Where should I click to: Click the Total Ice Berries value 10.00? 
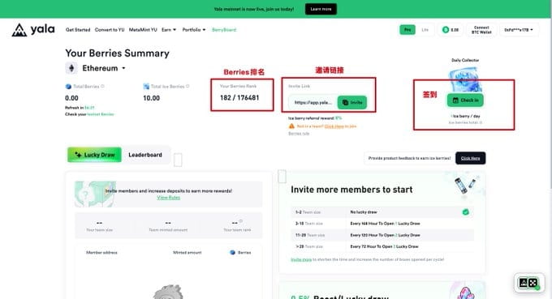click(151, 98)
